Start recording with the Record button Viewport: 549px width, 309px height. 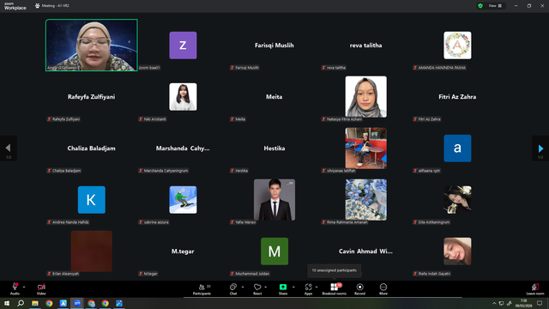click(x=359, y=289)
